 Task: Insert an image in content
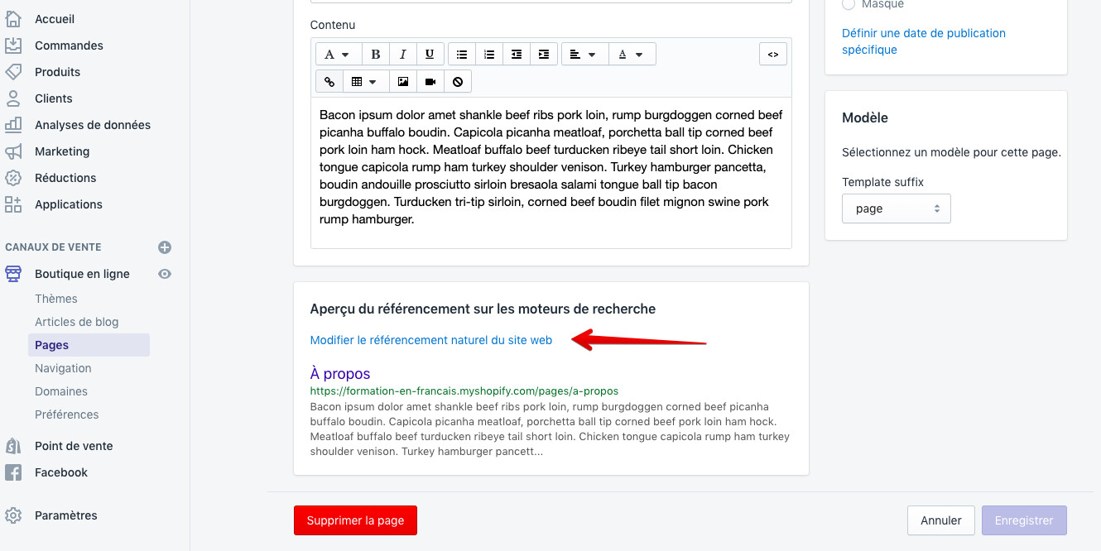[403, 82]
